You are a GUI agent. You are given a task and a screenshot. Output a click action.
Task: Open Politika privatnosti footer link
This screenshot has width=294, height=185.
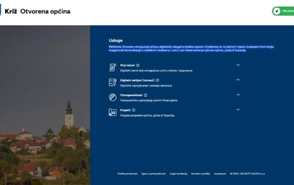pos(127,174)
